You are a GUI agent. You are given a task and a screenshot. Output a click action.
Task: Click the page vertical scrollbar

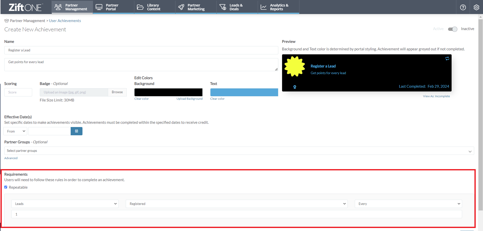point(480,115)
